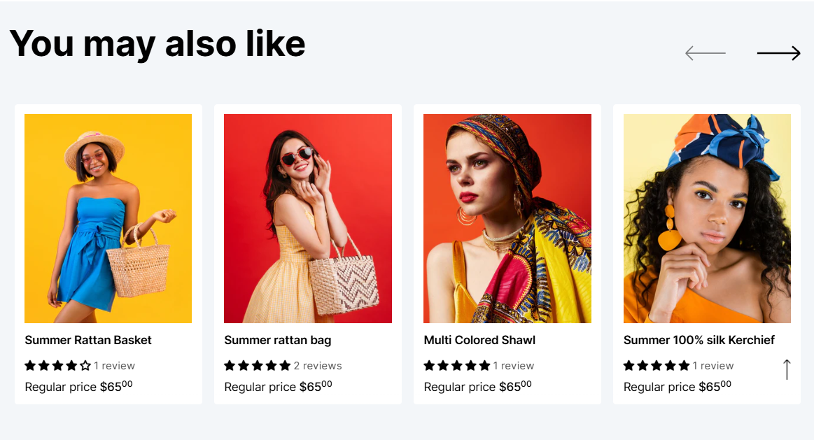
Task: Click the previous carousel left arrow
Action: click(706, 53)
